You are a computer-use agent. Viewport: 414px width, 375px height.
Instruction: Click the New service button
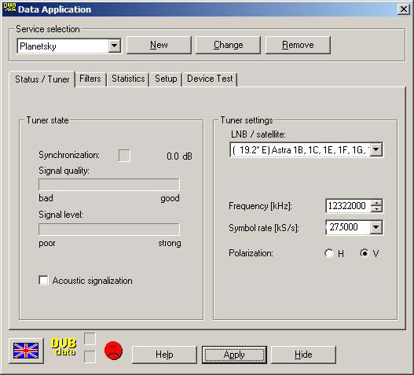pos(159,45)
